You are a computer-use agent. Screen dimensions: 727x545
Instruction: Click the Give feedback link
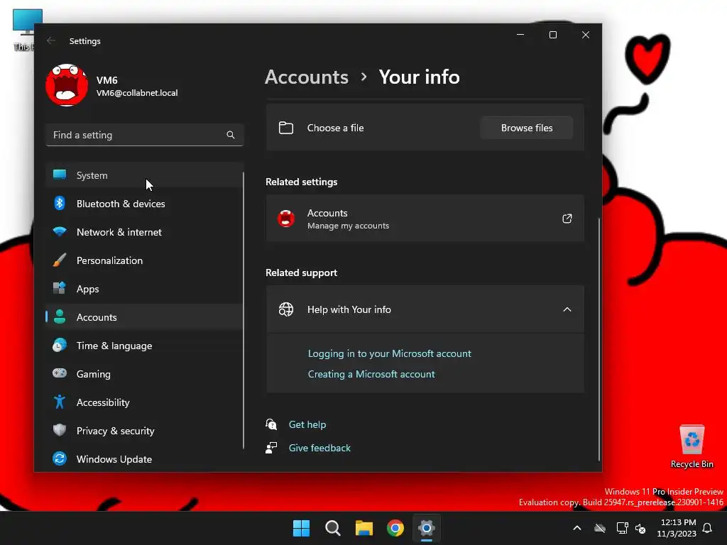319,448
